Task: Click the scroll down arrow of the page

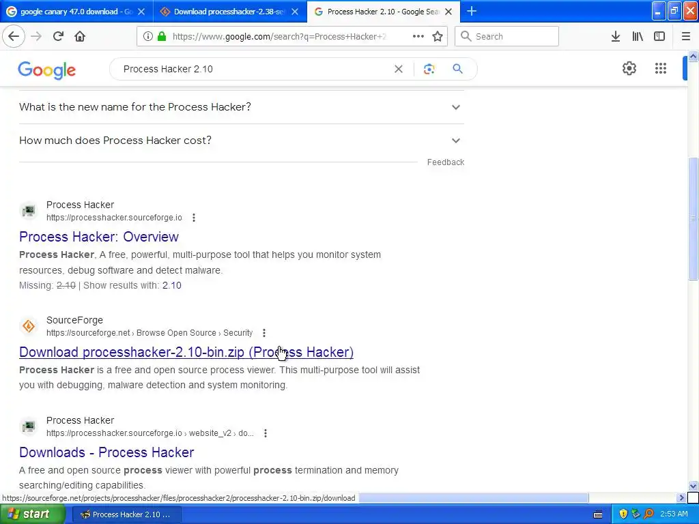Action: [693, 486]
